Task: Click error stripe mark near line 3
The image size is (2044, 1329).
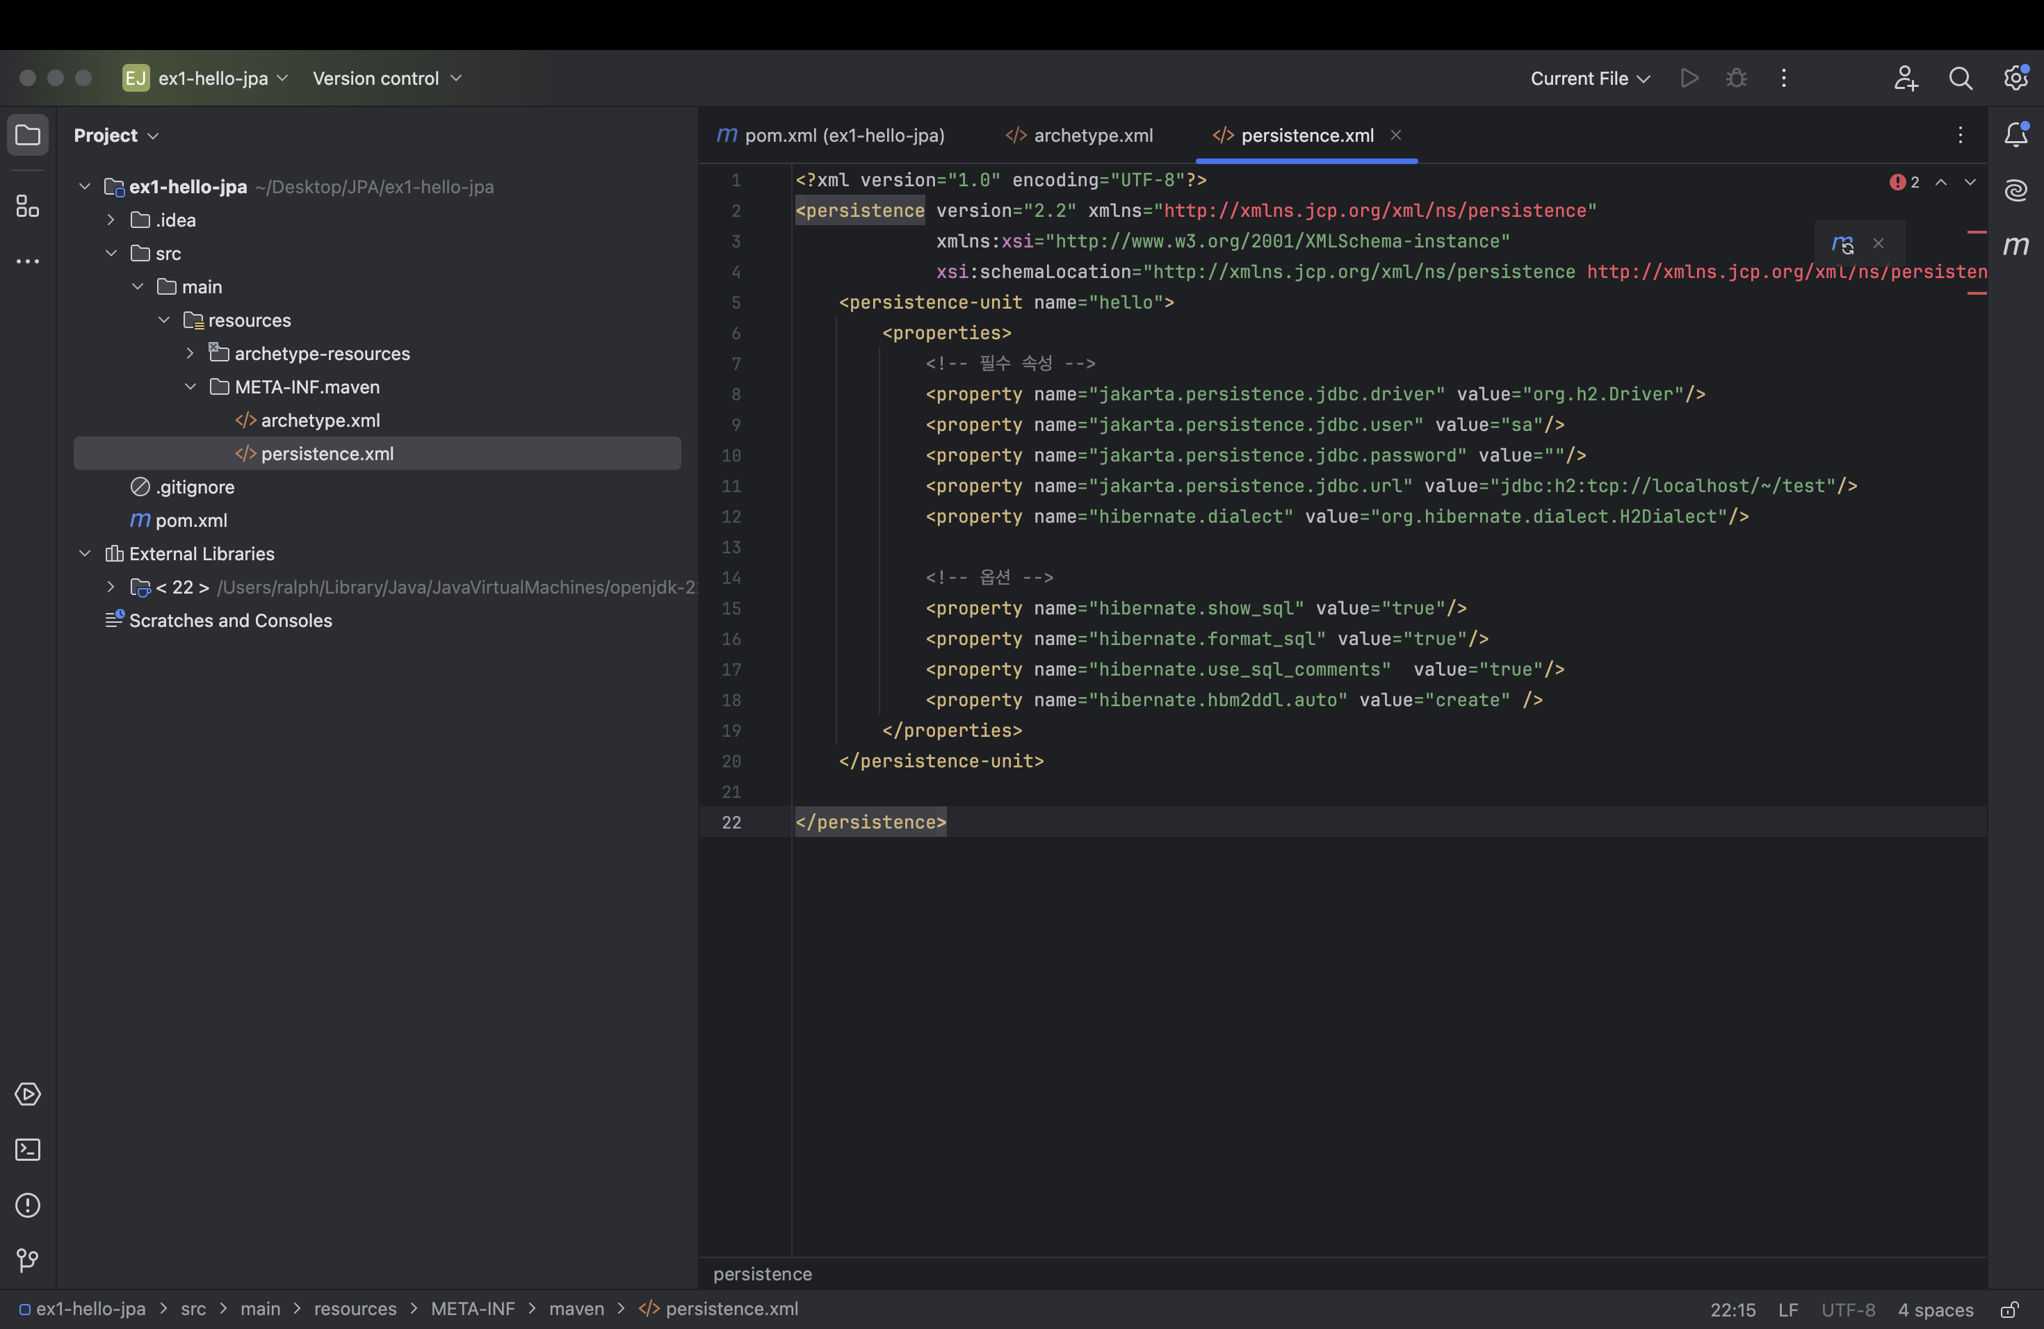Action: coord(1977,231)
